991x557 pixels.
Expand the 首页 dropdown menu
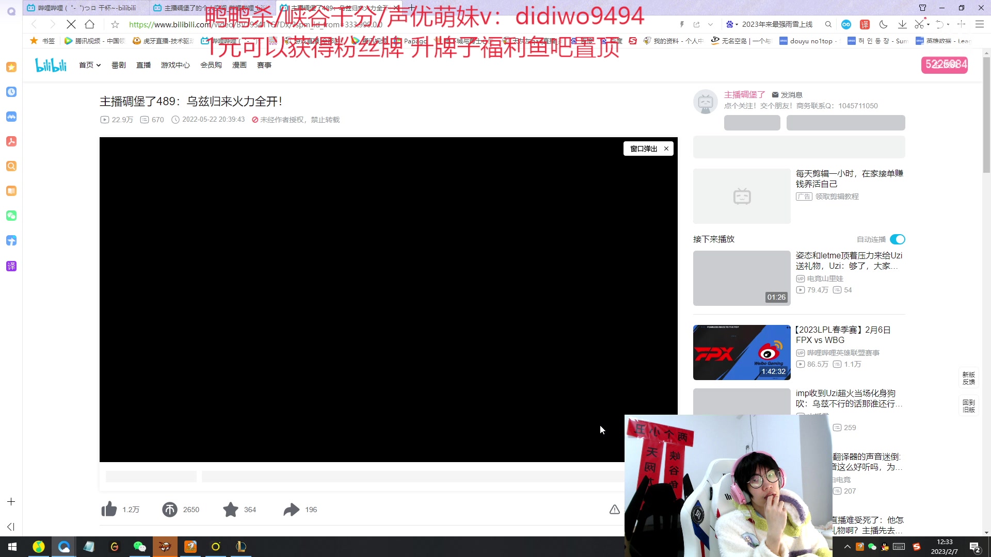click(x=99, y=65)
